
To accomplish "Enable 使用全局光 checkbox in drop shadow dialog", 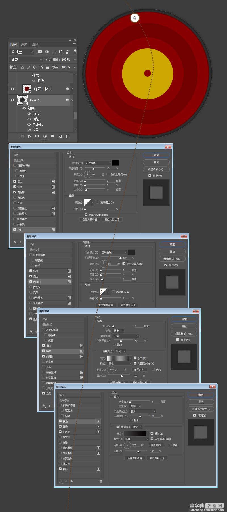I will click(108, 174).
